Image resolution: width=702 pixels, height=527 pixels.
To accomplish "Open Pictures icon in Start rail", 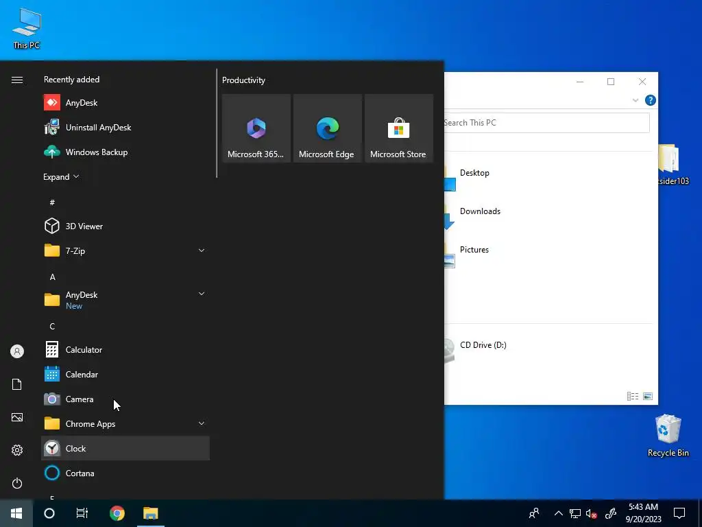I will (17, 417).
